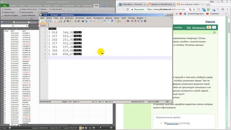Toggle the Автоматически checkbox in Excel
This screenshot has width=231, height=130.
tap(14, 22)
